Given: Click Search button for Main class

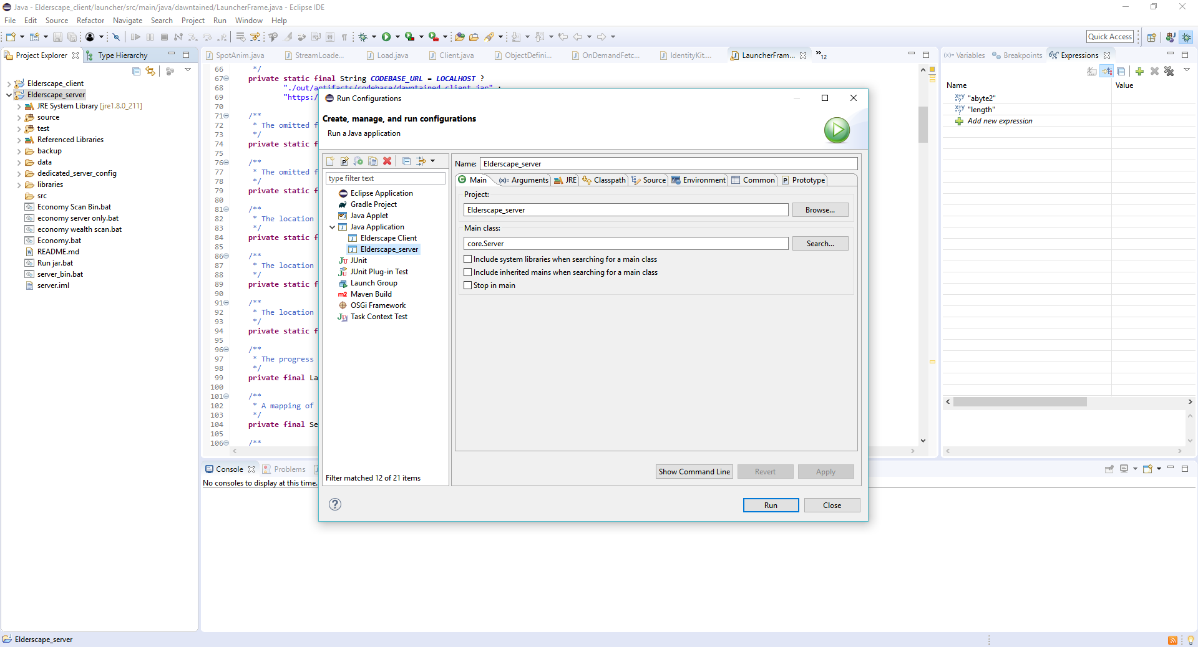Looking at the screenshot, I should click(820, 244).
